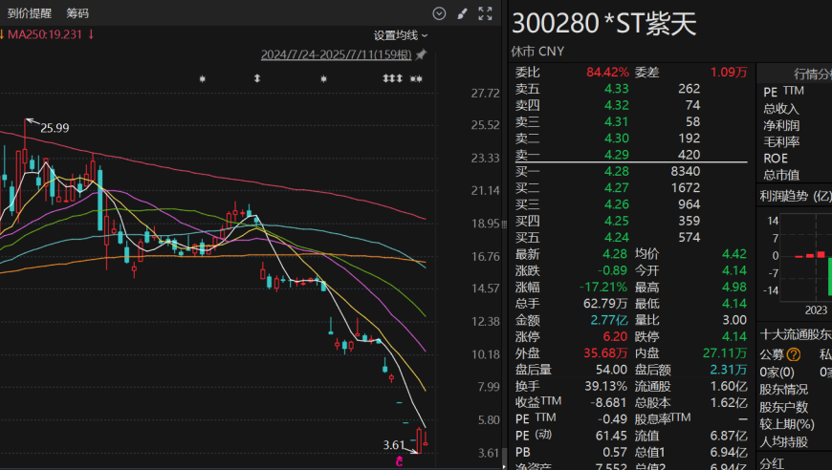Click the 总市值 label in right panel
Viewport: 832px width, 470px height.
tap(781, 175)
